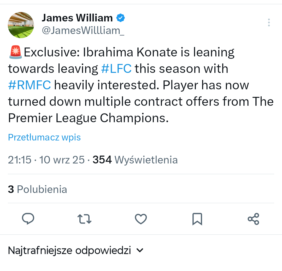Repost the Konate tweet
The image size is (282, 271).
click(x=85, y=219)
